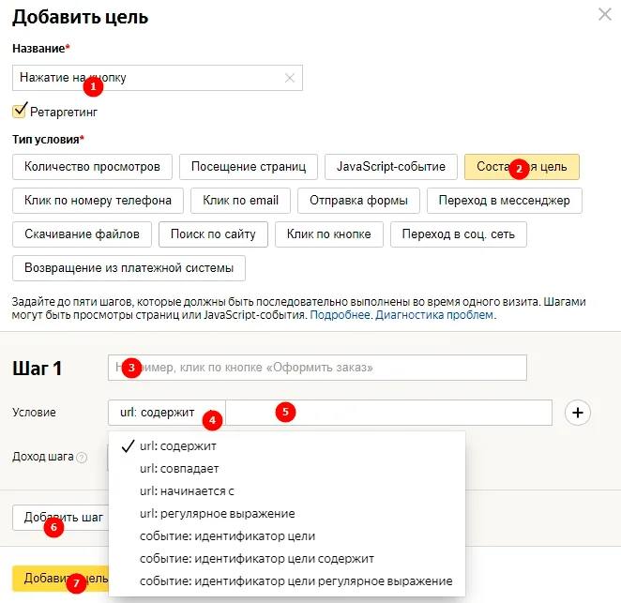Click the yellow Добавить цель button
621x603 pixels.
(x=61, y=579)
